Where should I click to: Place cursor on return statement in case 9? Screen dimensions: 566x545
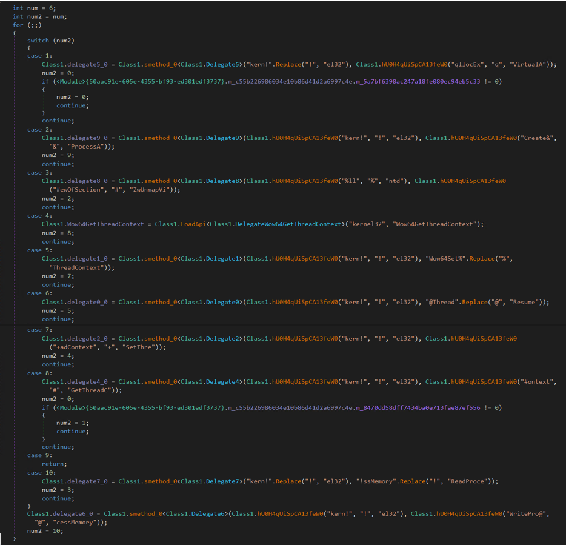pyautogui.click(x=53, y=464)
